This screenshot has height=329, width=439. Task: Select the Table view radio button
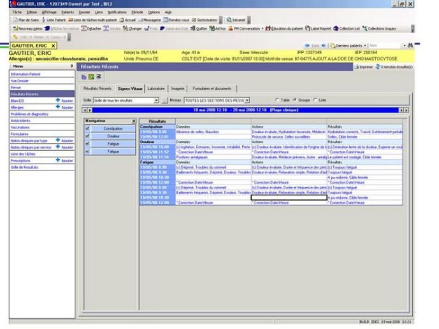(x=277, y=100)
